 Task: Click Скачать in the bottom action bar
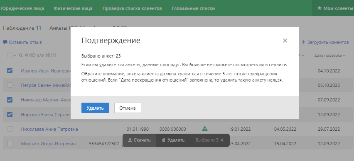click(139, 140)
